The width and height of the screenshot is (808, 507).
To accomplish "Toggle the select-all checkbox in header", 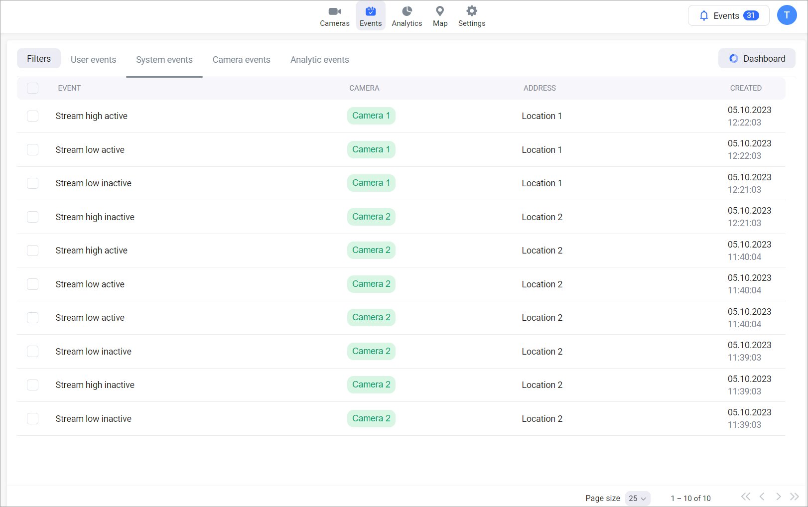I will [x=33, y=88].
